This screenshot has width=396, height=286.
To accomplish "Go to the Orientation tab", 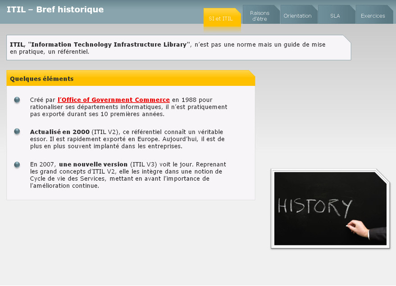I will tap(297, 16).
